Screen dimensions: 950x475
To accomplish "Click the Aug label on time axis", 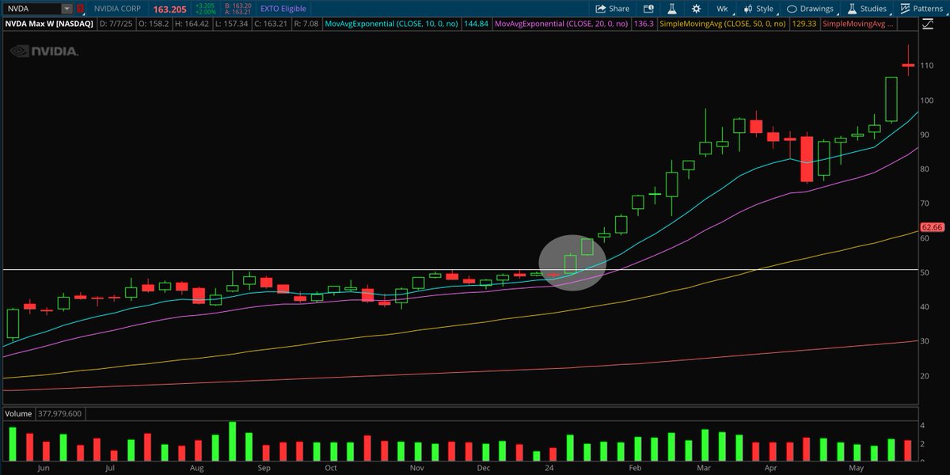I will [196, 468].
